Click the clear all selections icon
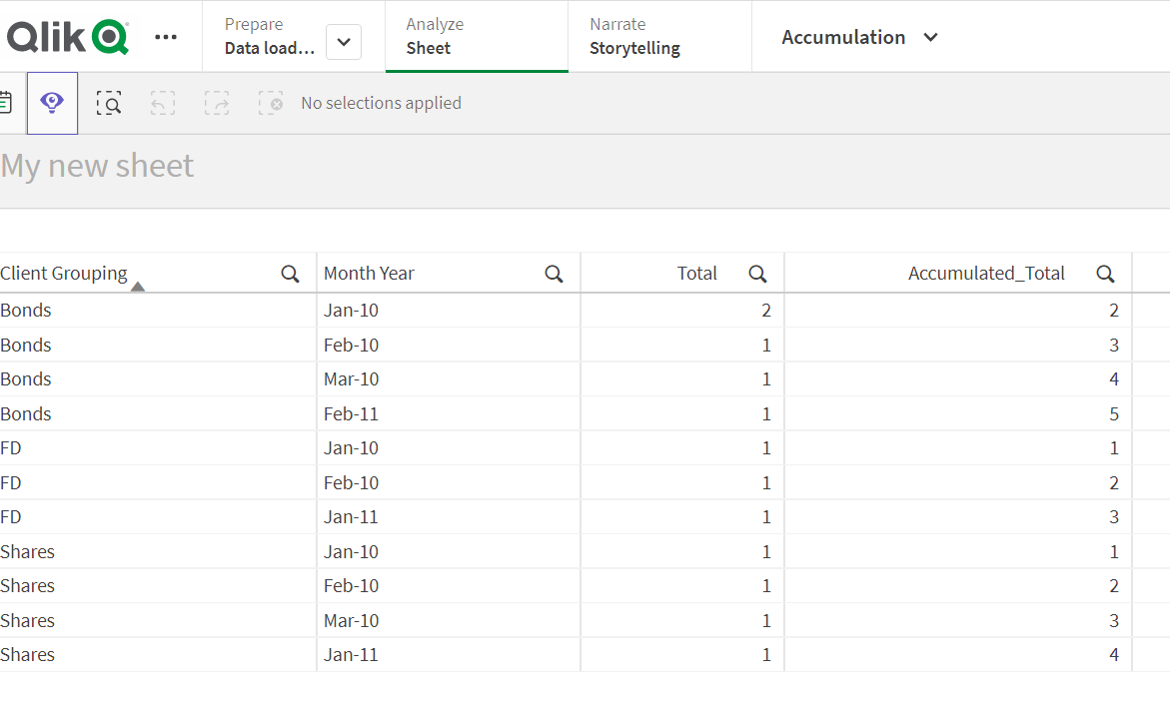1170x716 pixels. 271,103
